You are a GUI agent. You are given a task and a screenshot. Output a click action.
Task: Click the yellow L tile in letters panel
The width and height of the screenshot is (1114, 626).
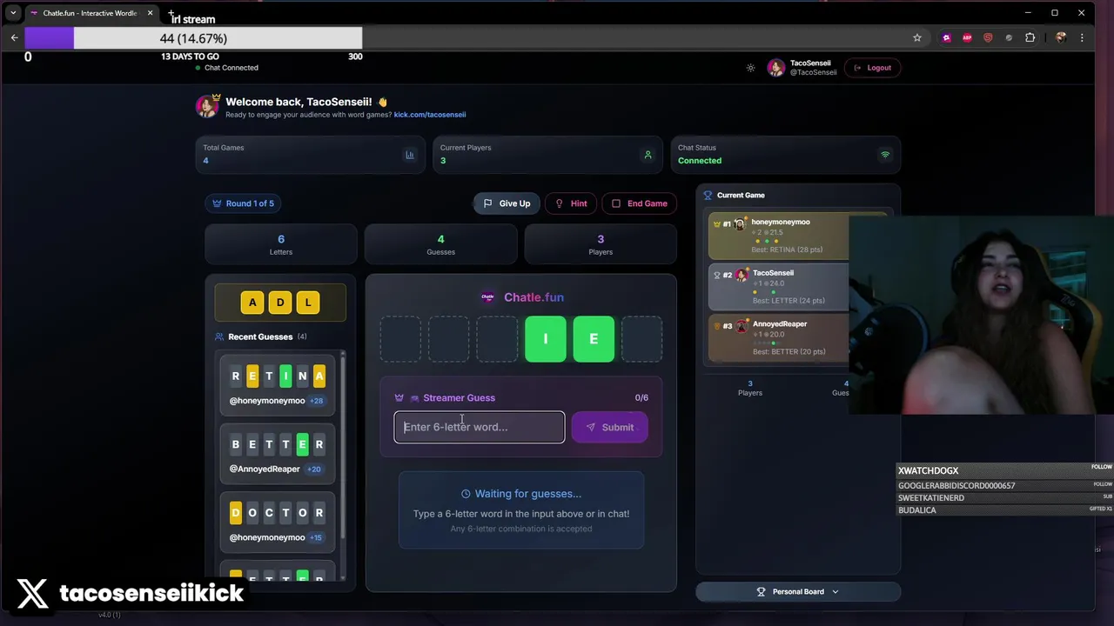(x=308, y=303)
